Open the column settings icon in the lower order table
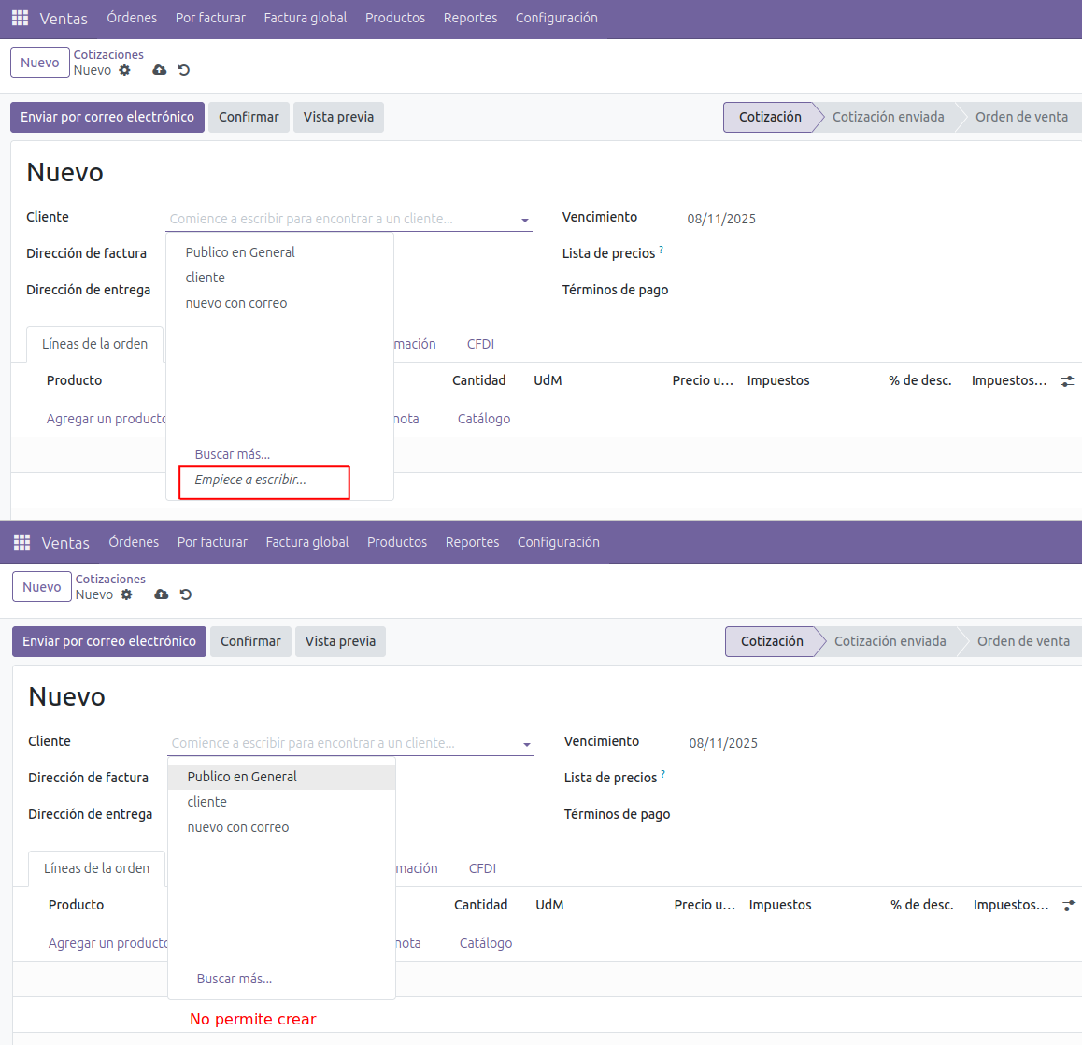Image resolution: width=1082 pixels, height=1045 pixels. click(1069, 906)
